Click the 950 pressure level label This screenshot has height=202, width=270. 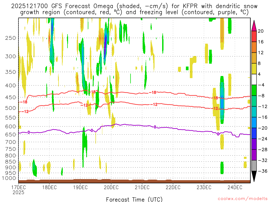11,173
